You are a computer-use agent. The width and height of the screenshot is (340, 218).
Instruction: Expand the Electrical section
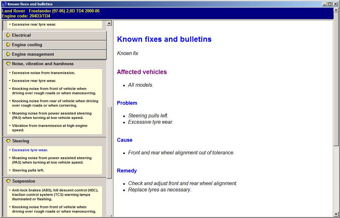coord(55,35)
